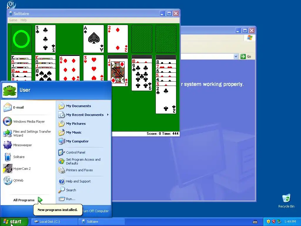The image size is (301, 226).
Task: Click the clock showing 1:49 PM
Action: coord(290,222)
